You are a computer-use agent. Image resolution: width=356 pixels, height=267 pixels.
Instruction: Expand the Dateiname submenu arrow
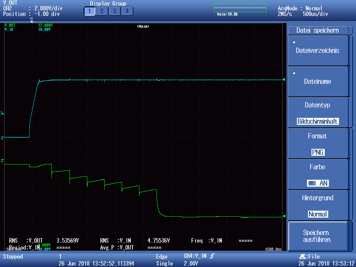[293, 73]
